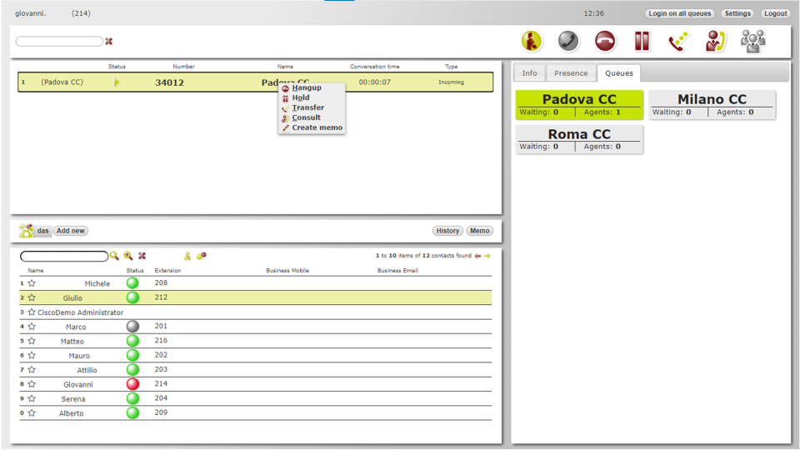
Task: Click the contact name Attilio
Action: pyautogui.click(x=87, y=370)
